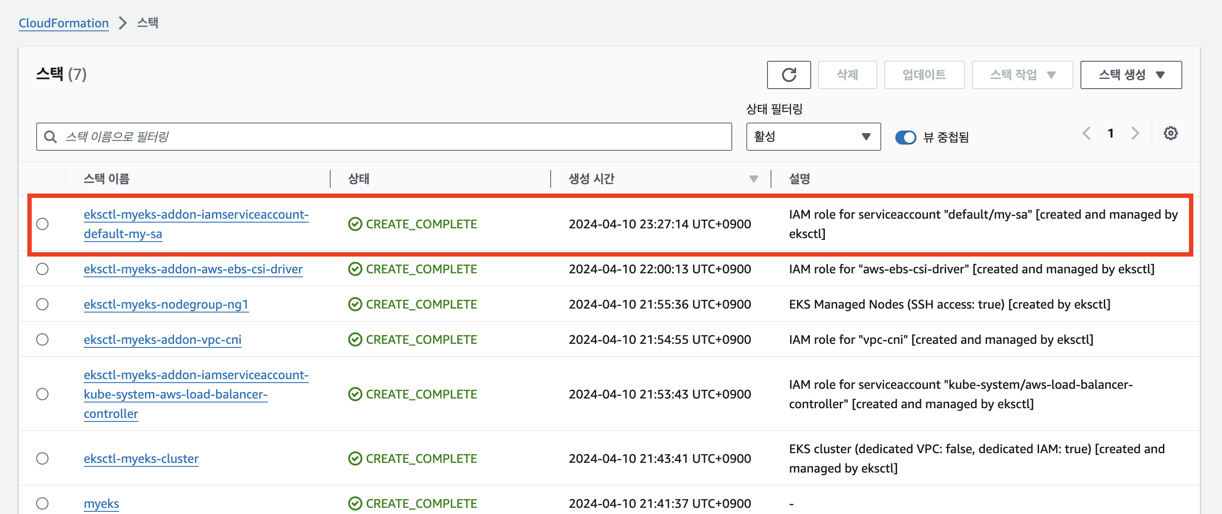Open the status filter dropdown showing 활성
Image resolution: width=1222 pixels, height=514 pixels.
point(813,137)
